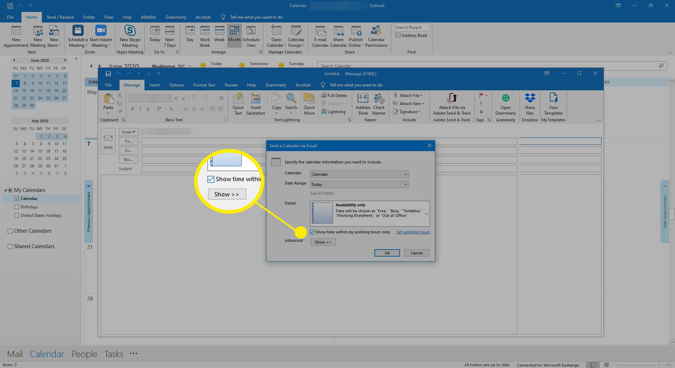The image size is (675, 368).
Task: Open the New Meeting icon
Action: tap(38, 36)
